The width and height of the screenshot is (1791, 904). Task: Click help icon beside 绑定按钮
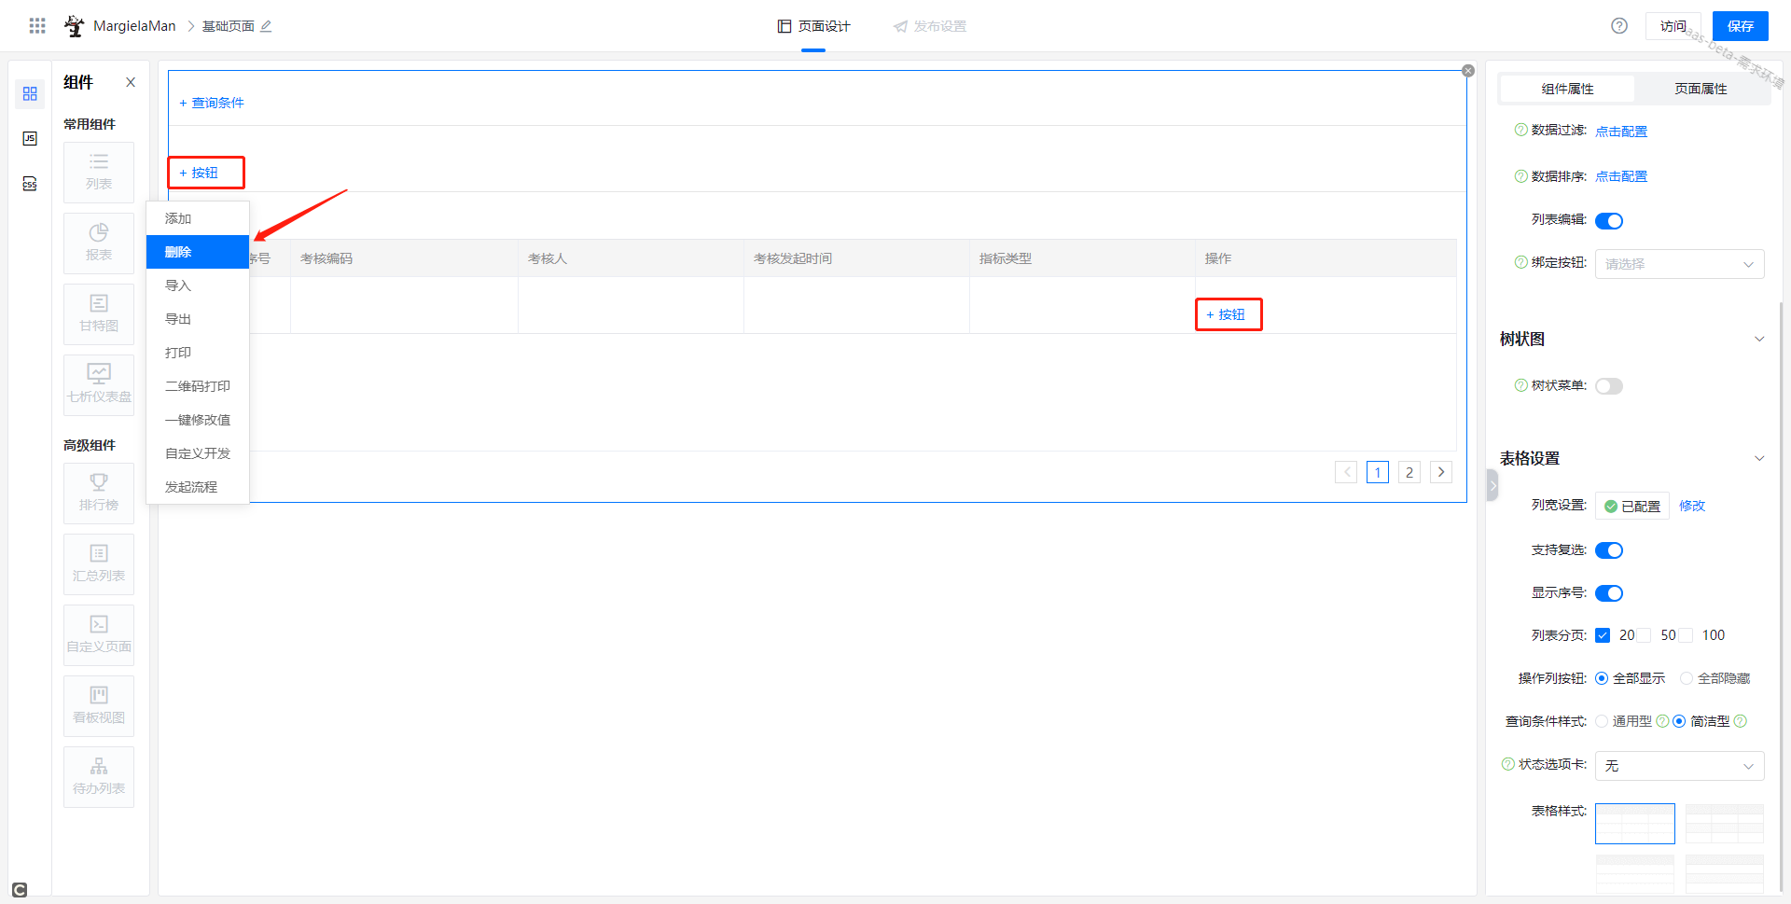point(1521,262)
